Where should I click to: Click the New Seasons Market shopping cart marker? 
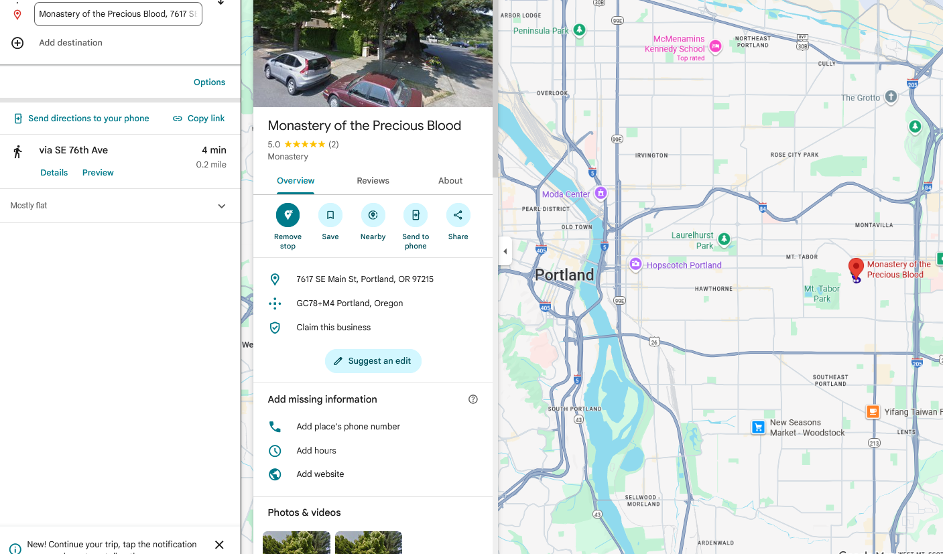point(758,427)
